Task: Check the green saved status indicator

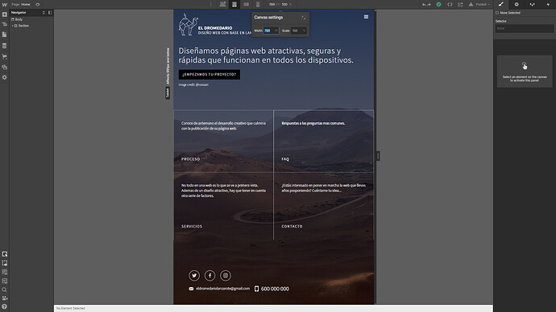Action: coord(438,4)
